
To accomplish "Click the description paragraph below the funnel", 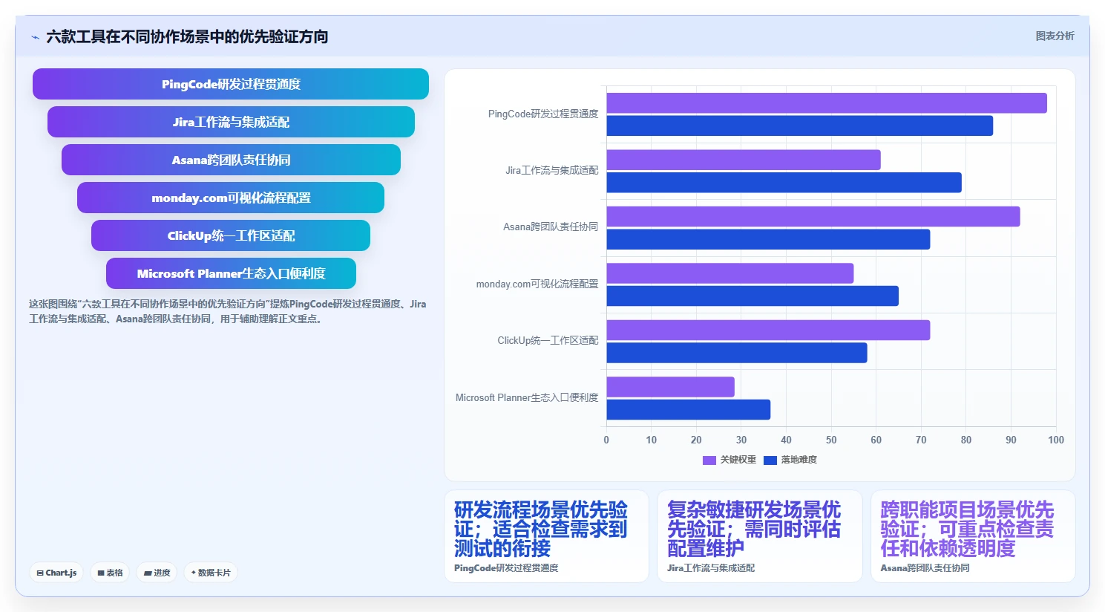I will pos(228,311).
